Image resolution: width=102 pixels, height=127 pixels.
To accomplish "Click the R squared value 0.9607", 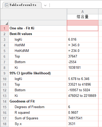I will [82, 113].
